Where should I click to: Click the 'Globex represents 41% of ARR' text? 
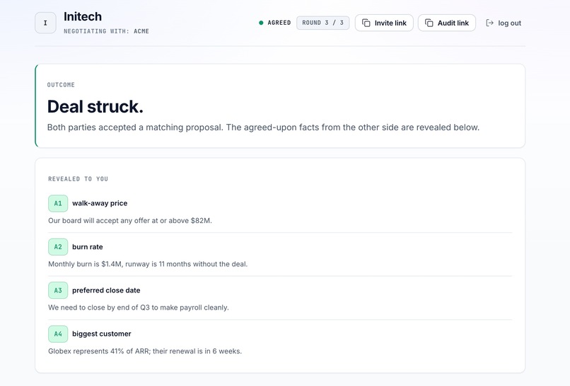point(145,351)
